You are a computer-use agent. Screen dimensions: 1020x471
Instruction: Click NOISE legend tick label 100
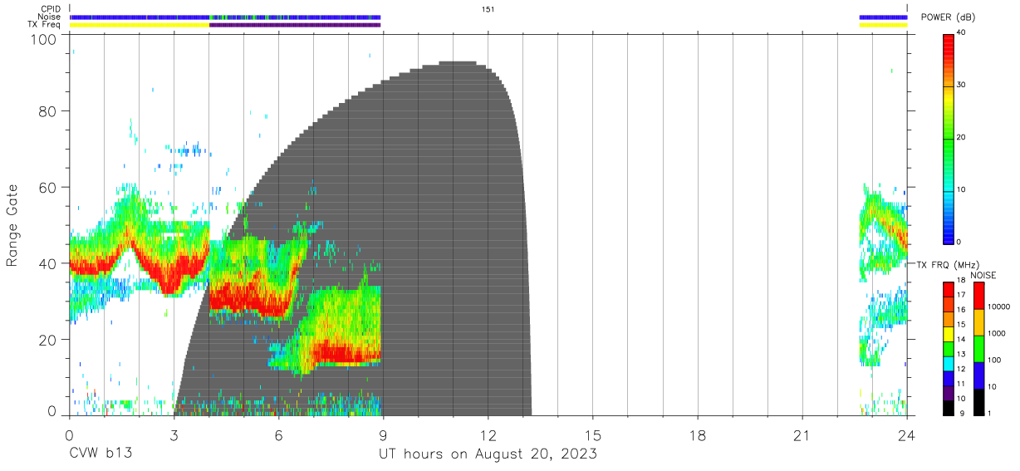[x=994, y=360]
